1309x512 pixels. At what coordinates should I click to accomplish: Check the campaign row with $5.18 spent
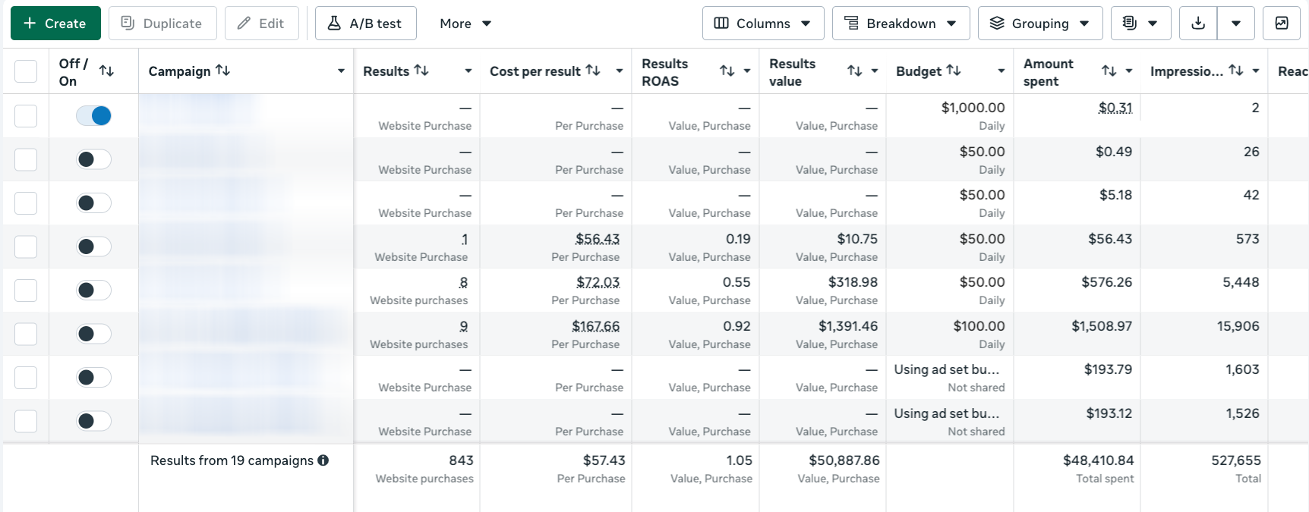tap(26, 203)
